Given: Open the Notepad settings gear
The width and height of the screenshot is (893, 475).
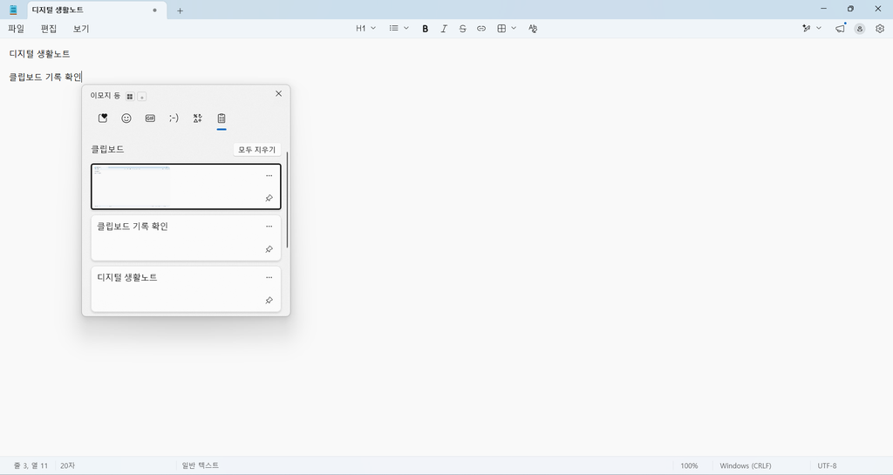Looking at the screenshot, I should (880, 29).
